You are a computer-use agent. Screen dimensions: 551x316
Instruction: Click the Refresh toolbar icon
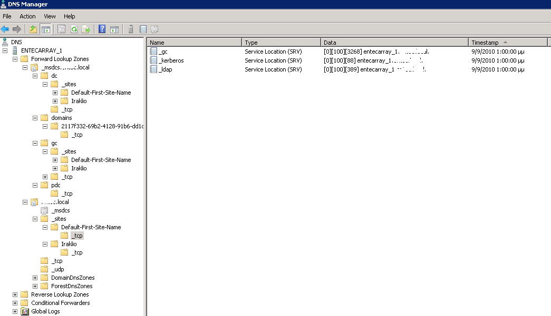[x=74, y=29]
